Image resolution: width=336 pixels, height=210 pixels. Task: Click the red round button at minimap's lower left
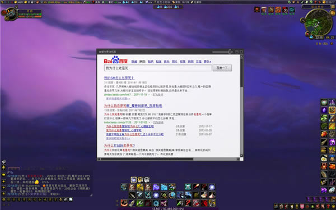pos(307,34)
